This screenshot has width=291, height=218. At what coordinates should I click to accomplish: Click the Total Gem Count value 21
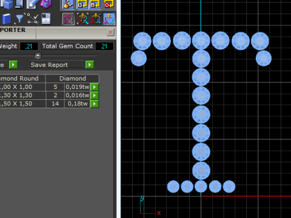(104, 46)
